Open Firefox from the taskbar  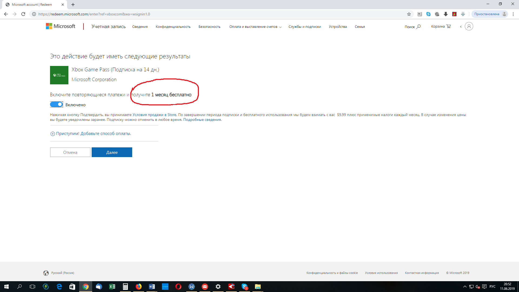[139, 287]
